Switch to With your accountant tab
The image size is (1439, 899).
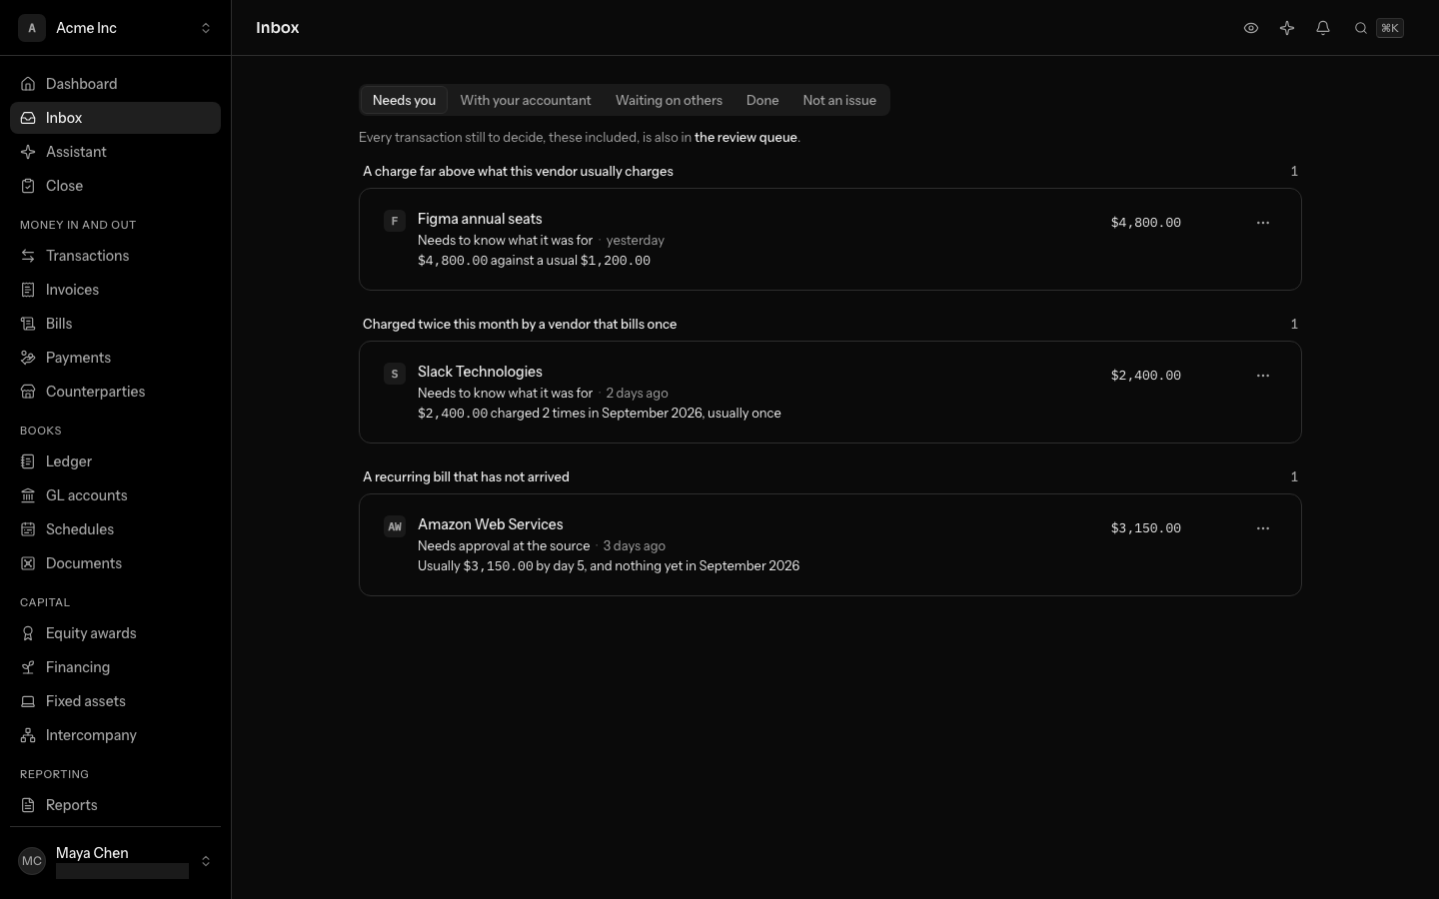pyautogui.click(x=526, y=100)
